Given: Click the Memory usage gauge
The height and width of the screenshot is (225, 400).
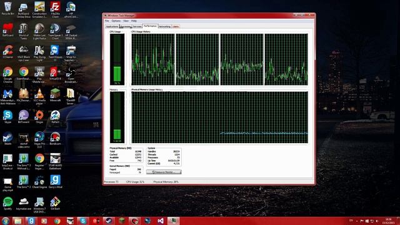Looking at the screenshot, I should [x=117, y=117].
